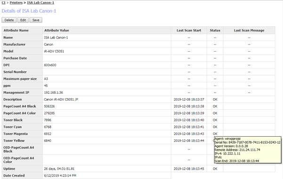Click the scan time 2019-12-08 18:13:45
This screenshot has width=283, height=179.
coord(189,169)
